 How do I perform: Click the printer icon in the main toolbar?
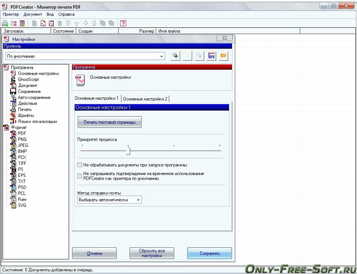pyautogui.click(x=5, y=23)
